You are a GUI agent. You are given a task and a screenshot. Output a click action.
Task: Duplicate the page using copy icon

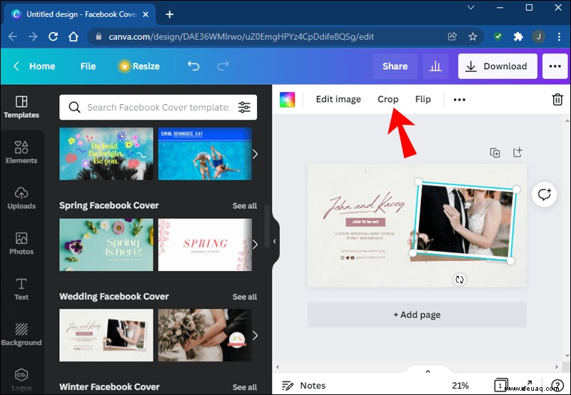[495, 153]
